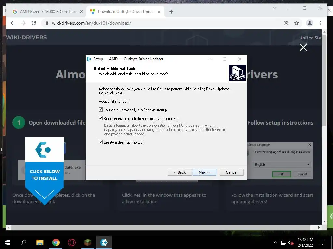Screen dimensions: 333x249
Task: Click muted volume tray icon
Action: 291,243
